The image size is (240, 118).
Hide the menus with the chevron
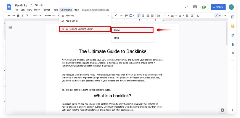tap(225, 16)
